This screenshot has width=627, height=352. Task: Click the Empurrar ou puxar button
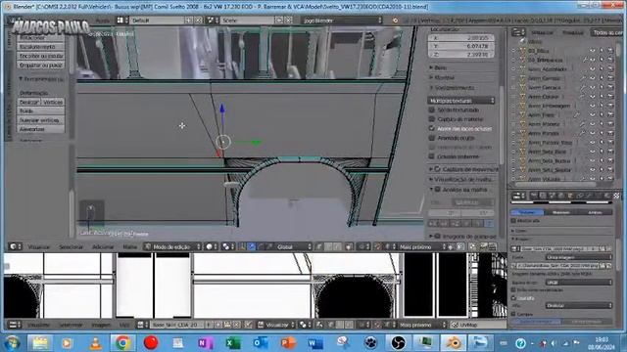[x=41, y=65]
